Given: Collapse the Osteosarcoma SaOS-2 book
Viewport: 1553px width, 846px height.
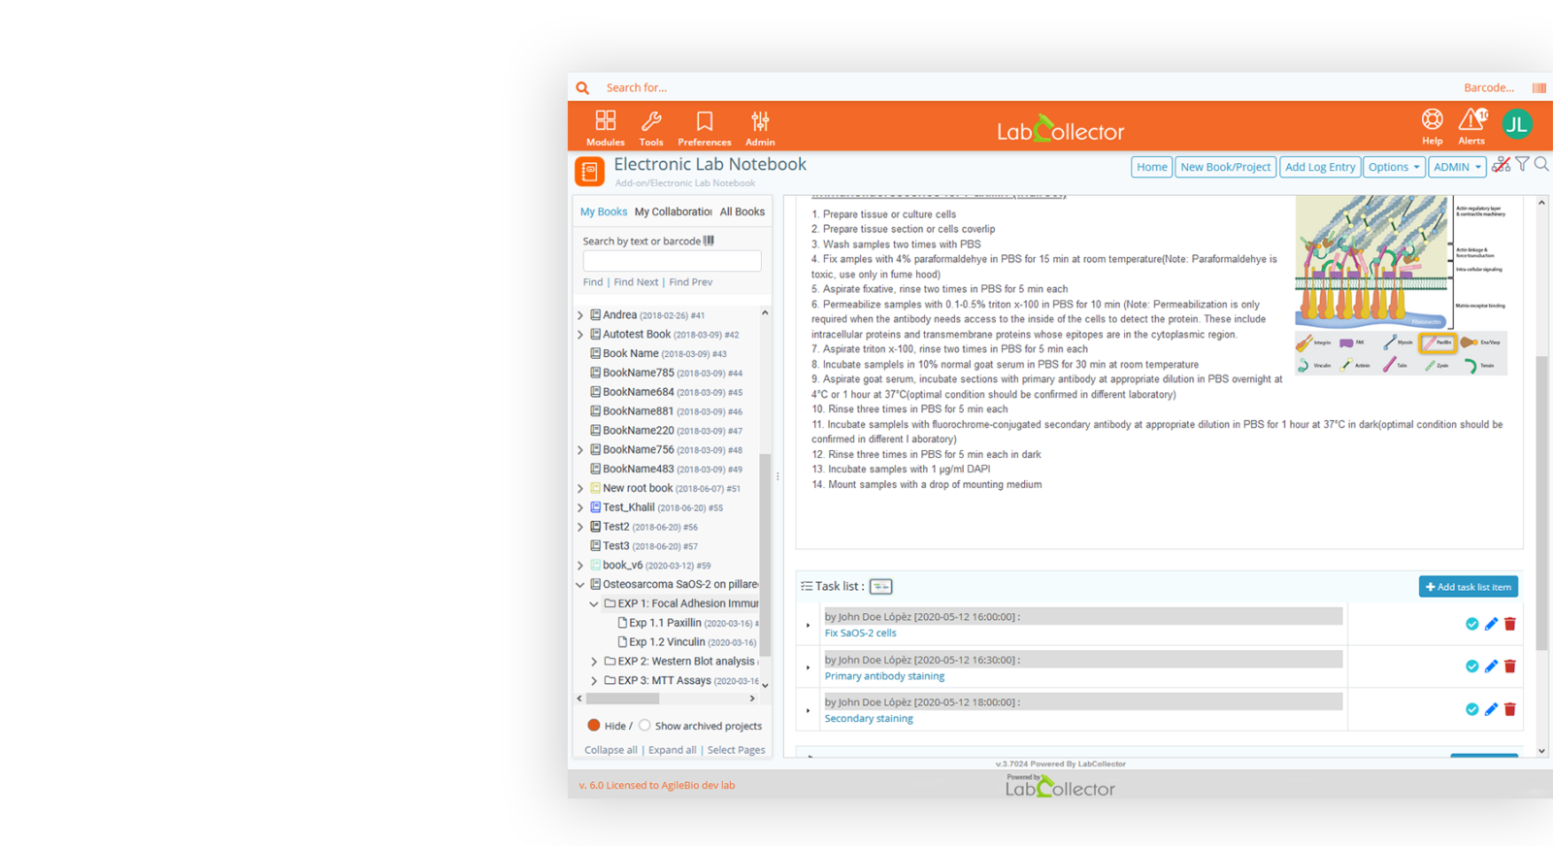Looking at the screenshot, I should pos(580,585).
